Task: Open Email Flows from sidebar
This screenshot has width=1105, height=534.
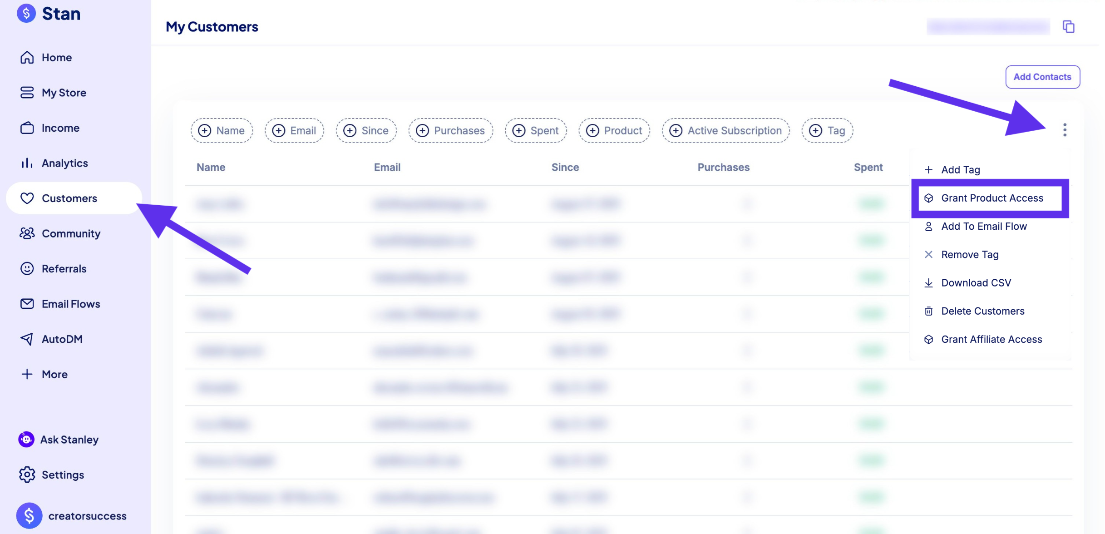Action: tap(60, 304)
